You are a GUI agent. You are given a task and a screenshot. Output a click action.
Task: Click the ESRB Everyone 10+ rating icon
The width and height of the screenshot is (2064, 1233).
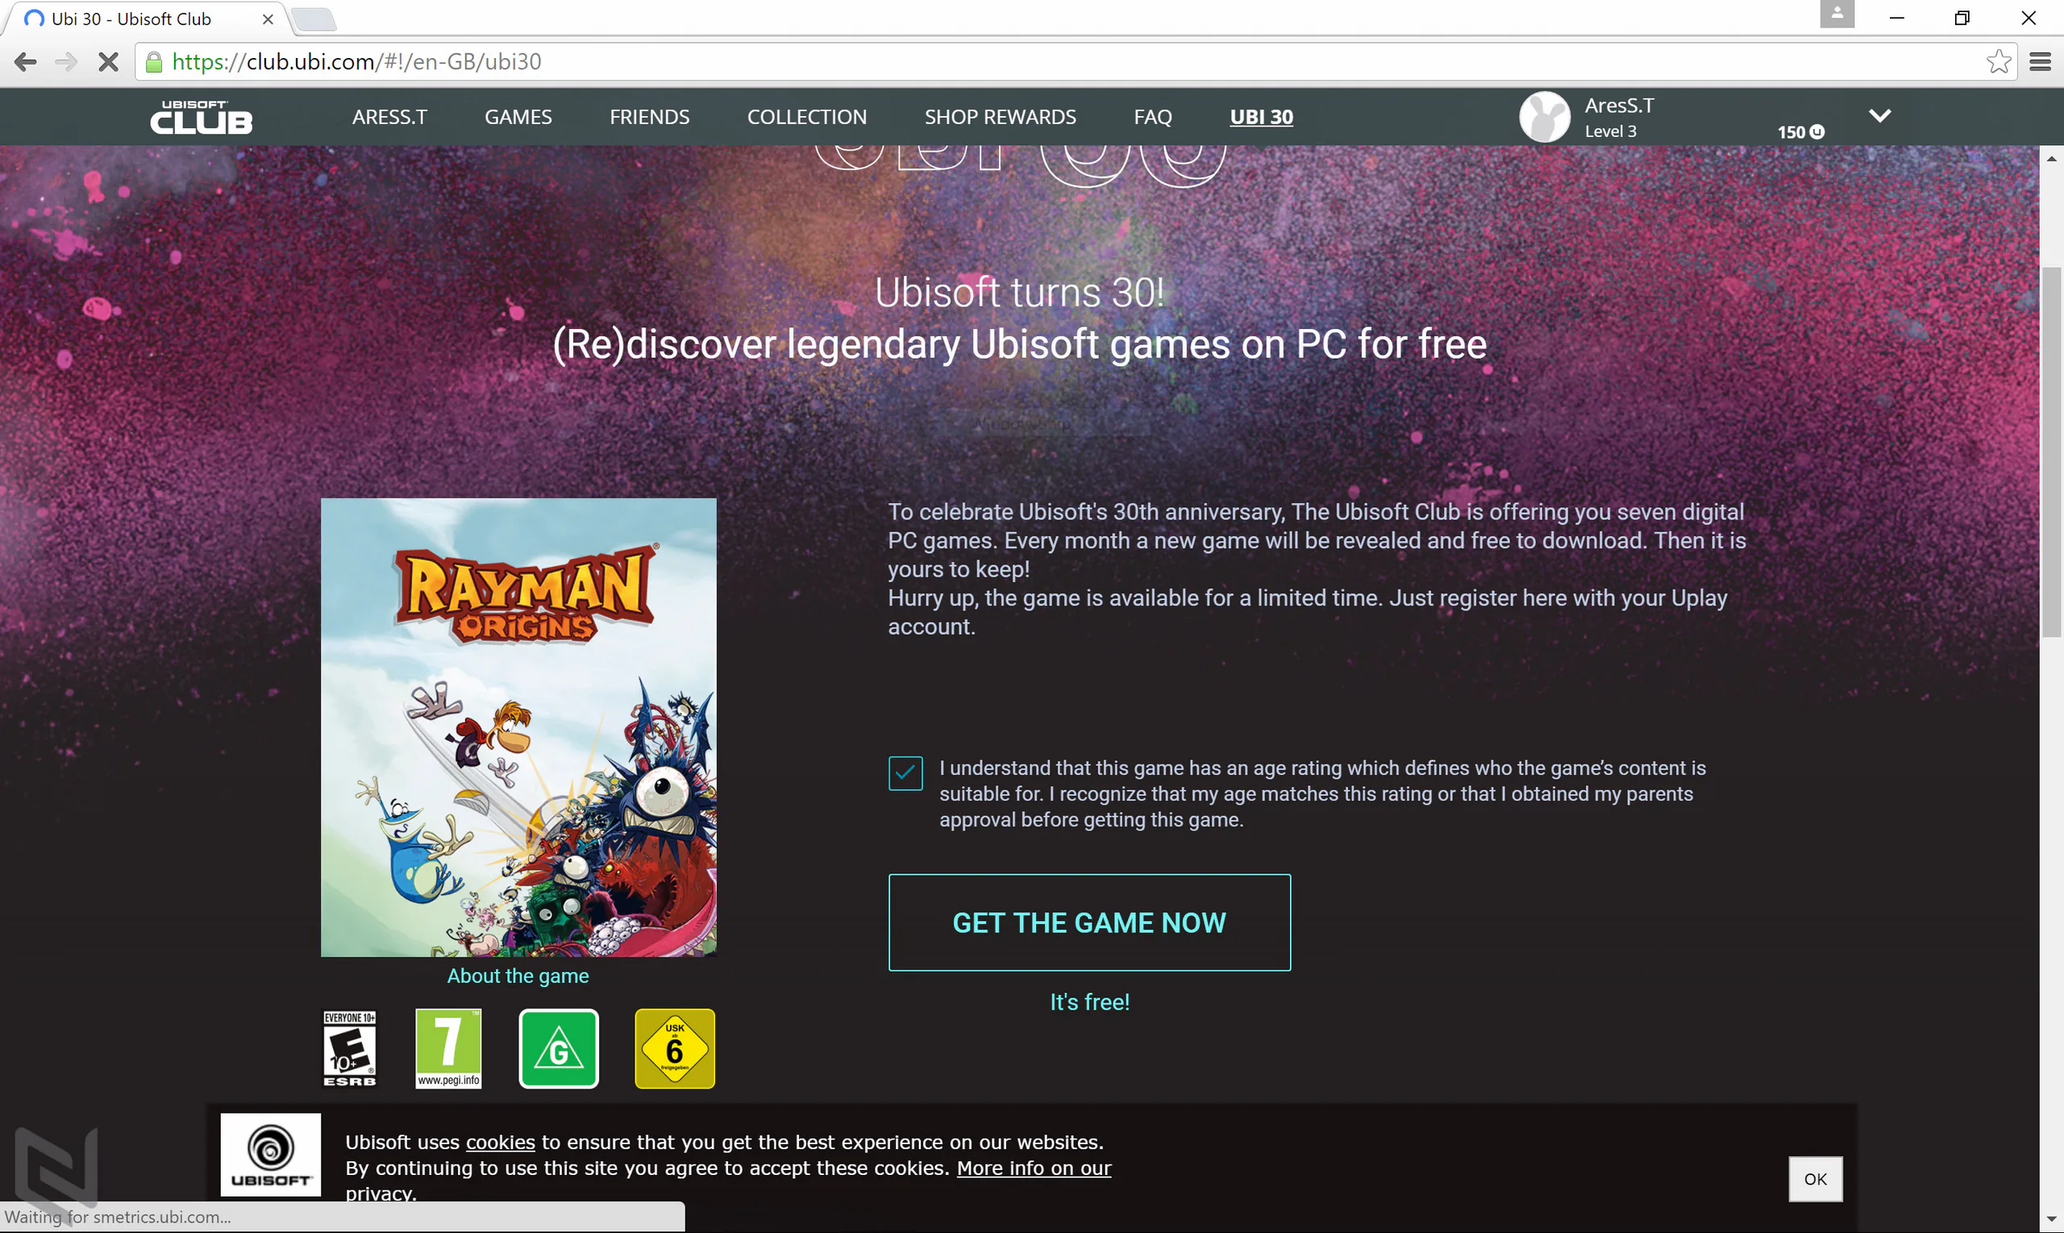(x=350, y=1048)
